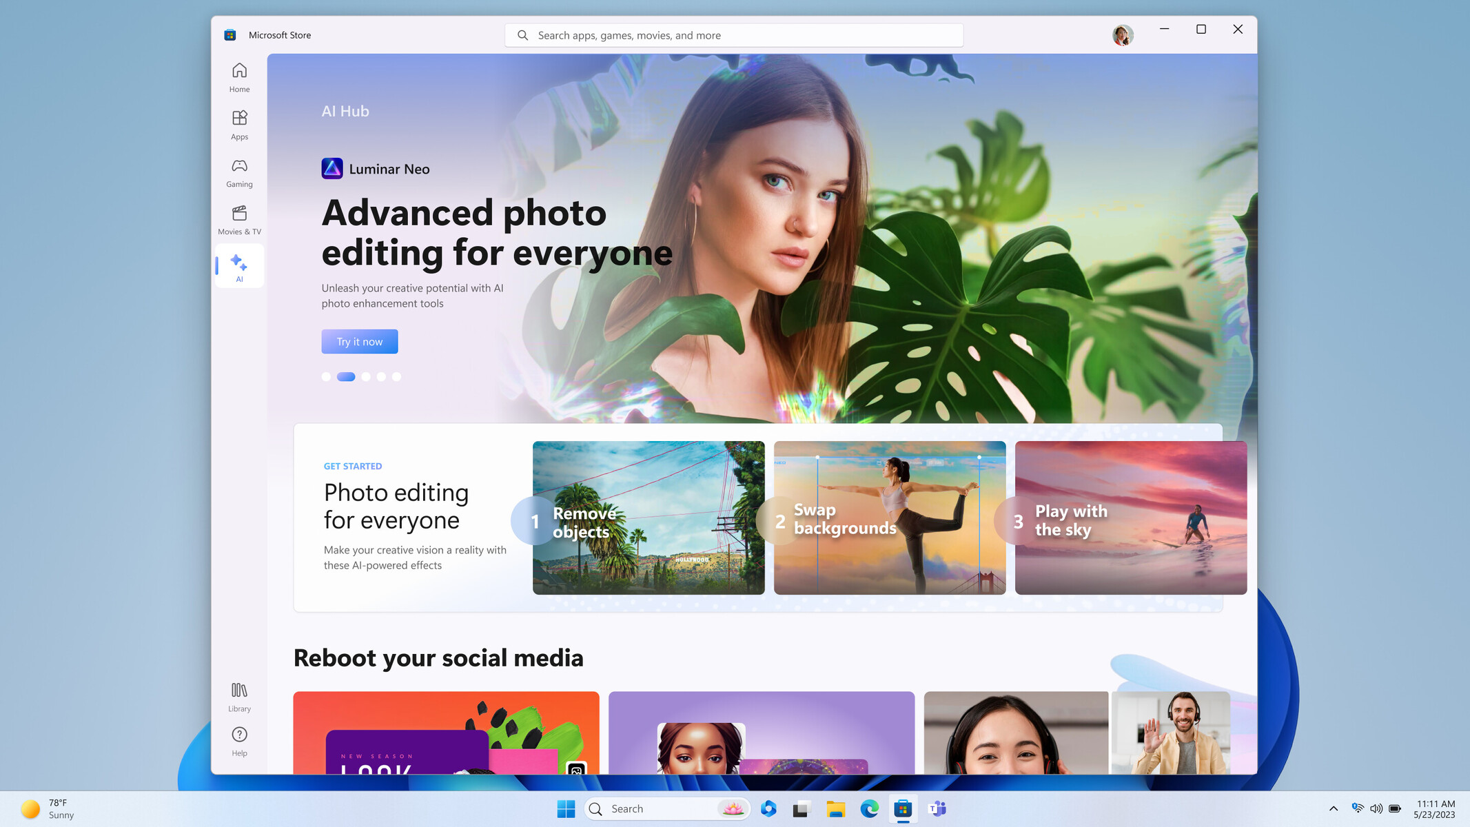Click the Remove objects feature link
1470x827 pixels.
(x=649, y=518)
